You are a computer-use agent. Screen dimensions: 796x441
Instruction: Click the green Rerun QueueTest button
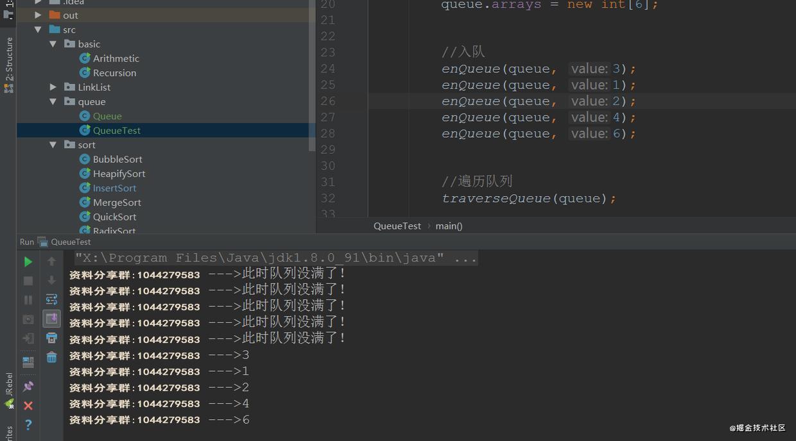pos(28,262)
